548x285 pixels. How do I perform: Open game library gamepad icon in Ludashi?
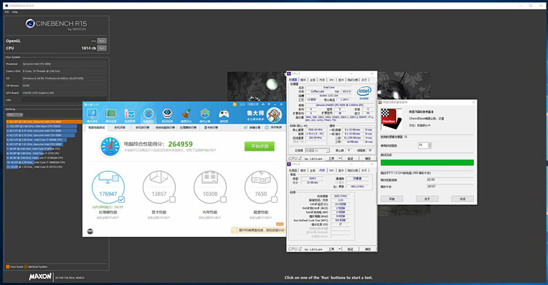click(224, 115)
